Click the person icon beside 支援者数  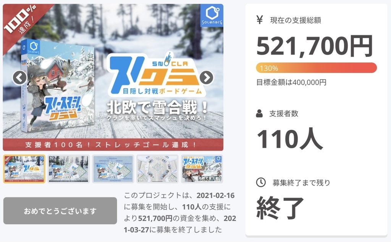pyautogui.click(x=259, y=114)
